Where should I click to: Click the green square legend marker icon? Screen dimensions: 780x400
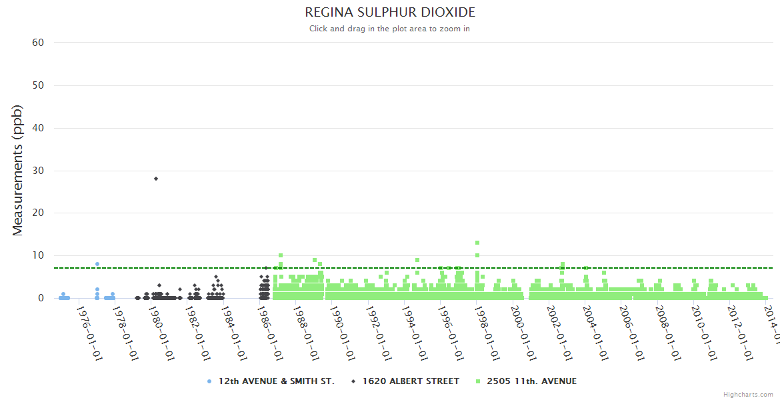[478, 381]
